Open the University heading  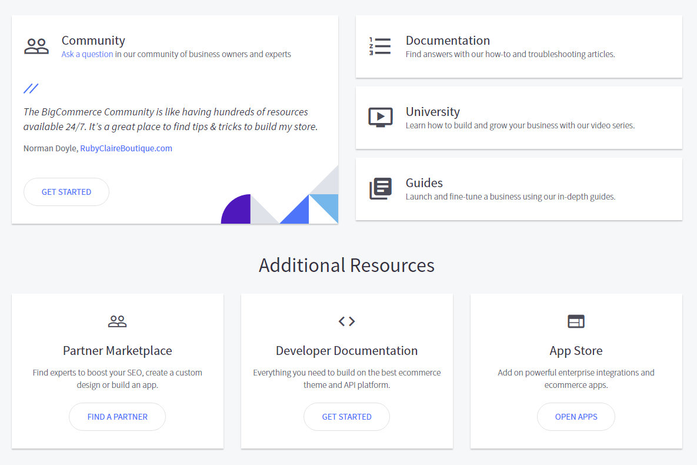click(432, 112)
